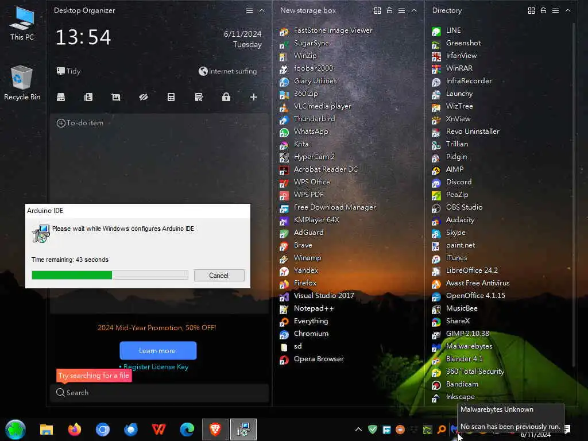Viewport: 588px width, 441px height.
Task: Launch Discord shortcut
Action: [451, 182]
